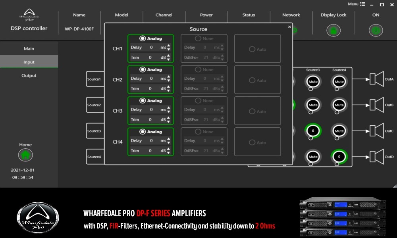Click CH2 Analog Delay ms stepper arrows
Screen dimensions: 397x238
[169, 79]
